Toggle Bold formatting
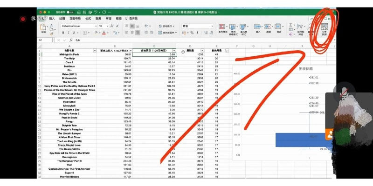The image size is (373, 186). [63, 33]
